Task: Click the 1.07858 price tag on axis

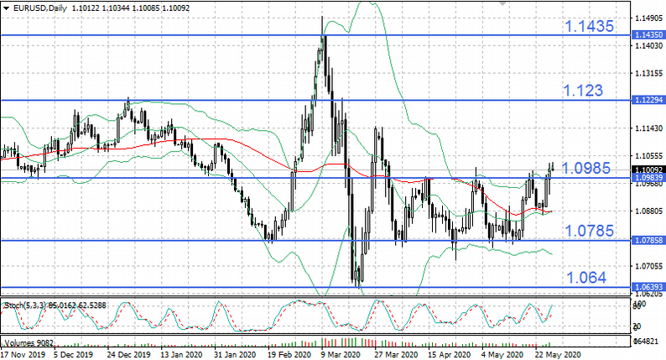Action: coord(648,240)
